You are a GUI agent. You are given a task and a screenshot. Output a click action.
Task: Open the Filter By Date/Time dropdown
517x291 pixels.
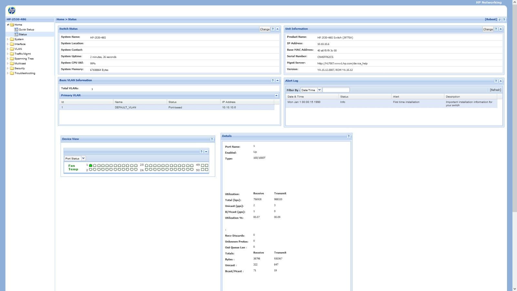(319, 90)
